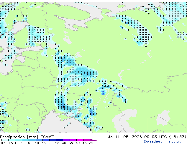Pick the 40–45 mm magenta legend swatch

pos(80,140)
